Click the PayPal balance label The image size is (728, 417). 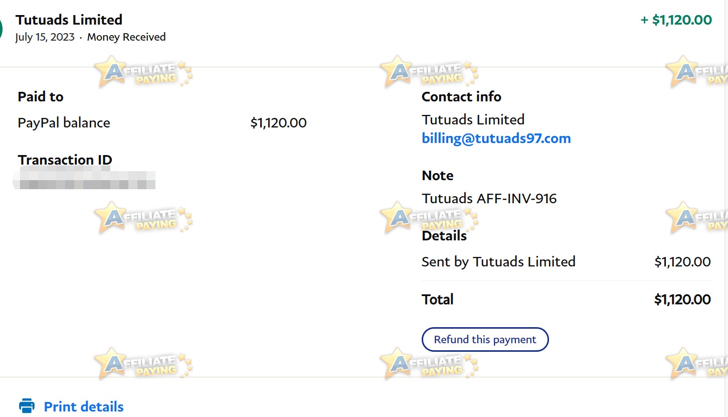click(x=64, y=123)
